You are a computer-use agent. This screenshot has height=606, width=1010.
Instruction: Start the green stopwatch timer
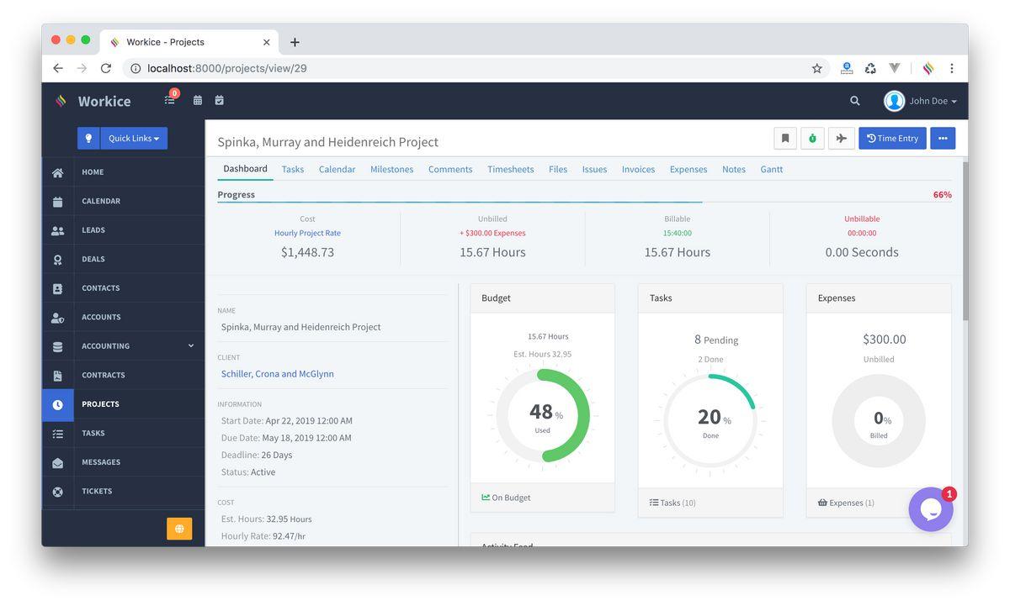point(812,139)
